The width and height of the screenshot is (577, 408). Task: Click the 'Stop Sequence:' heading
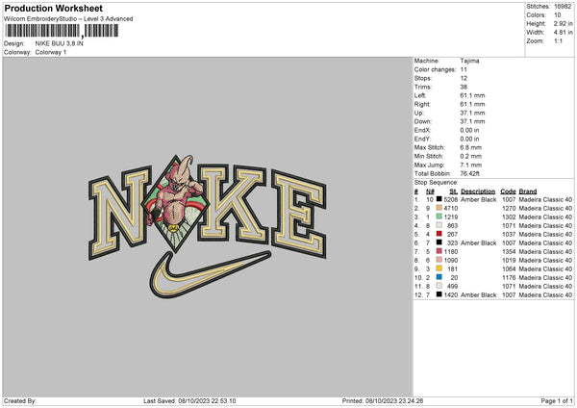pyautogui.click(x=436, y=183)
